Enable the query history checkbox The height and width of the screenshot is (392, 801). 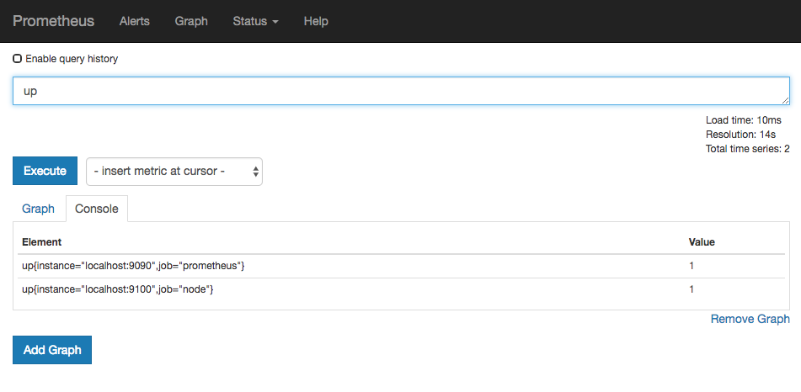pos(18,59)
